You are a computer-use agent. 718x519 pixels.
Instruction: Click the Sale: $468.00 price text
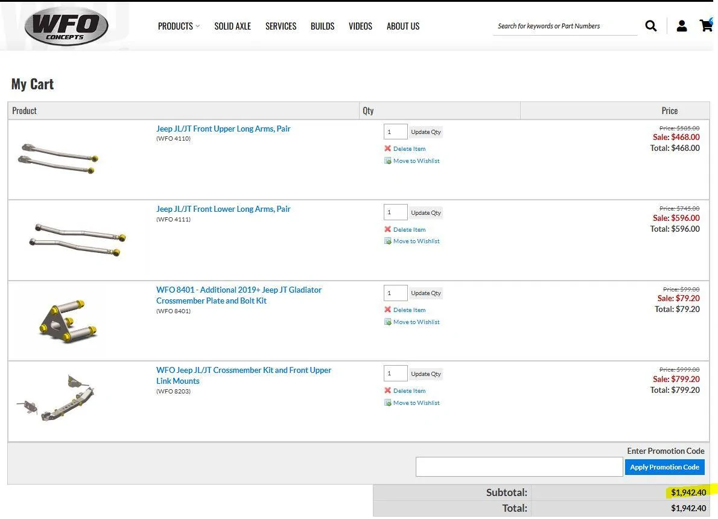click(x=676, y=137)
